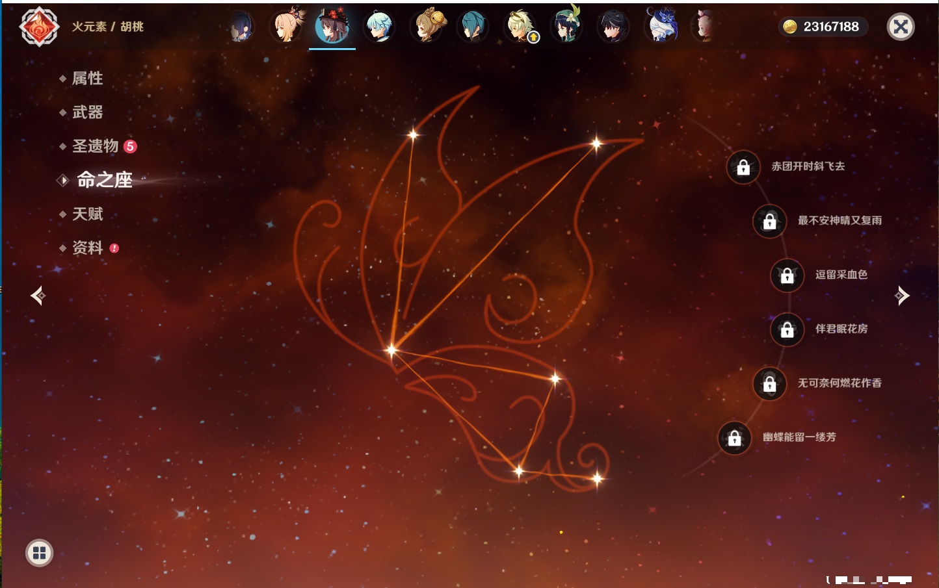Open the 天赋 talents menu
This screenshot has height=588, width=939.
click(87, 214)
